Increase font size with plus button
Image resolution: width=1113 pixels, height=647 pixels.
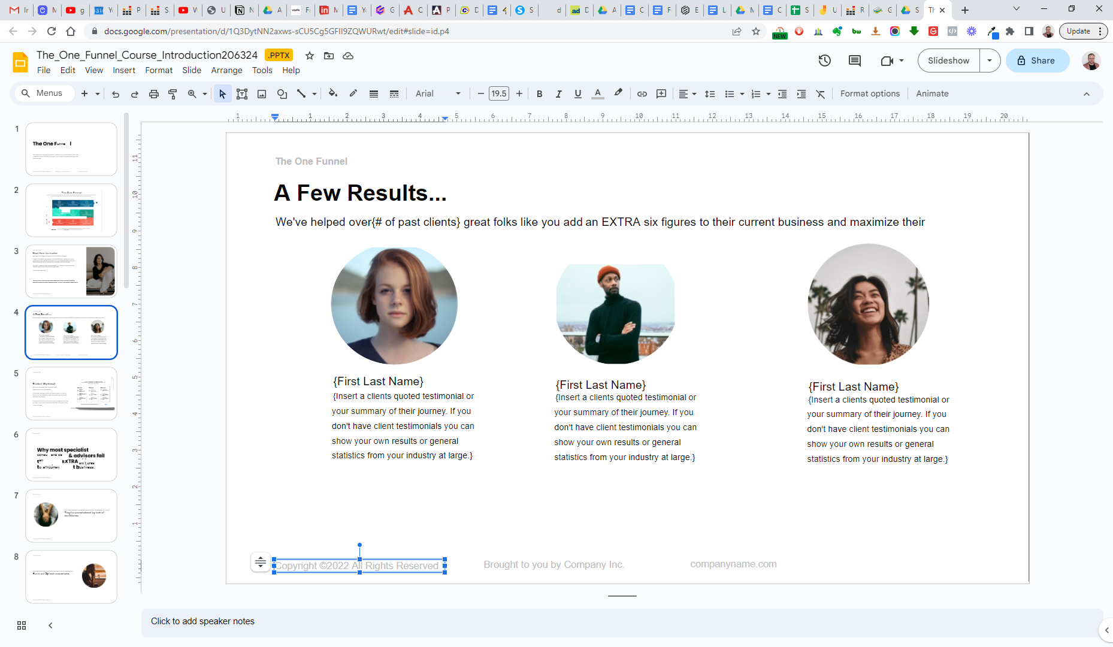[519, 94]
